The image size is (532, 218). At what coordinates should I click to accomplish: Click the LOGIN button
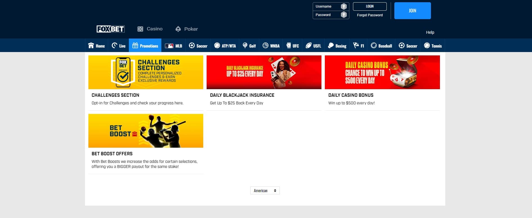(x=370, y=6)
